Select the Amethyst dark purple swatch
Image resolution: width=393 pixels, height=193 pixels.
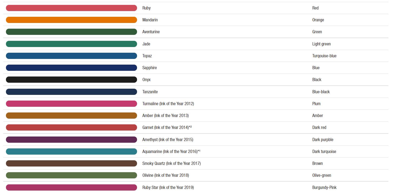pyautogui.click(x=71, y=139)
